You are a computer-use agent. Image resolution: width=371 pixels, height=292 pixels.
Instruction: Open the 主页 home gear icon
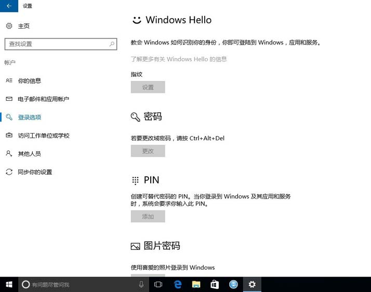[9, 26]
